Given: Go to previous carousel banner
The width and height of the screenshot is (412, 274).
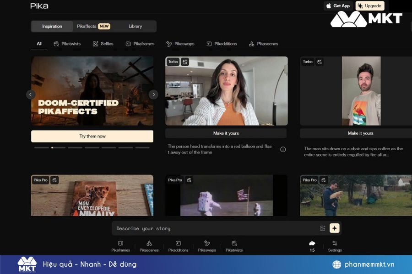Looking at the screenshot, I should [x=31, y=95].
